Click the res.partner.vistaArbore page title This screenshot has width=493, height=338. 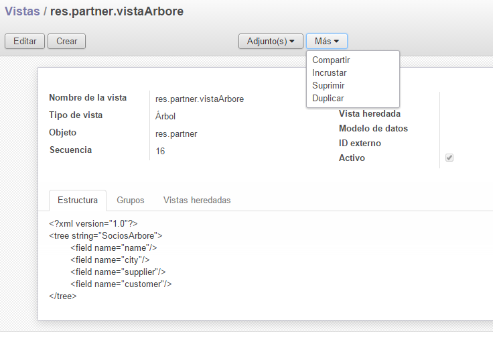tap(117, 11)
